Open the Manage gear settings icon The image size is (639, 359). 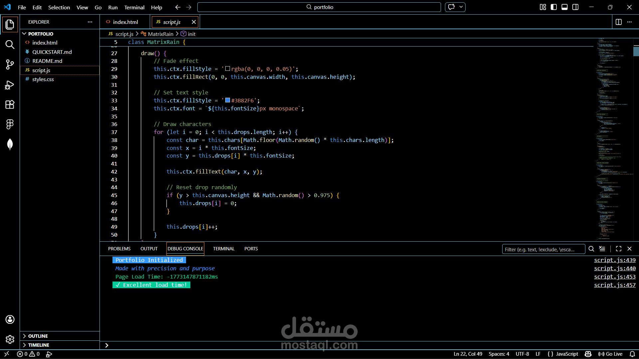(10, 339)
